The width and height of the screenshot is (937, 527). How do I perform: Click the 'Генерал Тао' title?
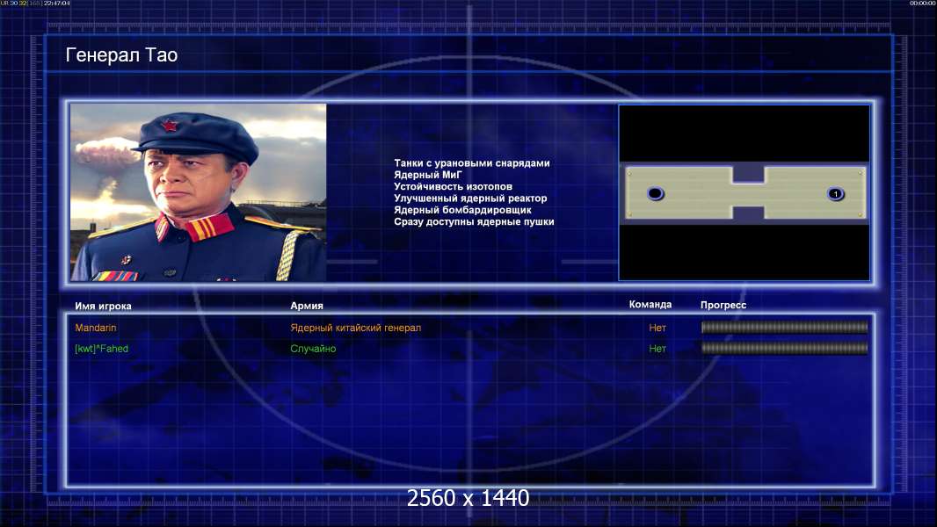(x=121, y=55)
